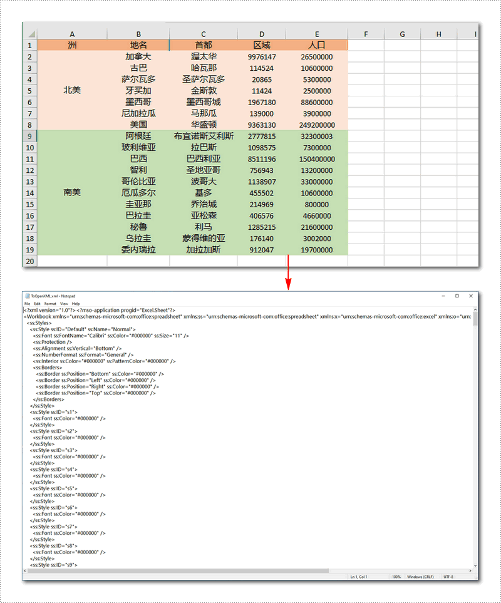Click the horizontal scrollbar right arrow in Notepad
This screenshot has width=501, height=603.
pos(470,570)
